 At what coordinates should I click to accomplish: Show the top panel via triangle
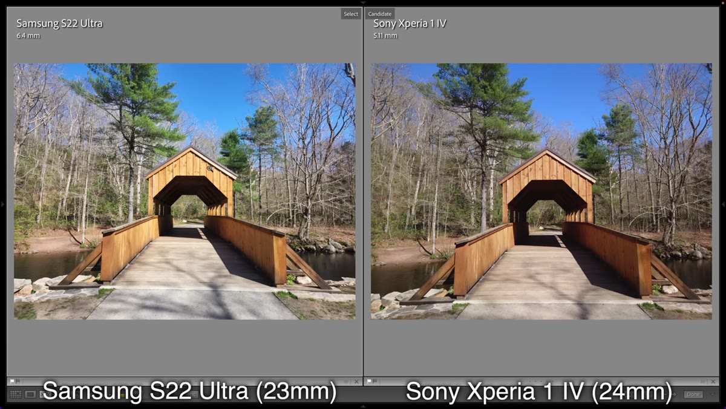tap(363, 2)
